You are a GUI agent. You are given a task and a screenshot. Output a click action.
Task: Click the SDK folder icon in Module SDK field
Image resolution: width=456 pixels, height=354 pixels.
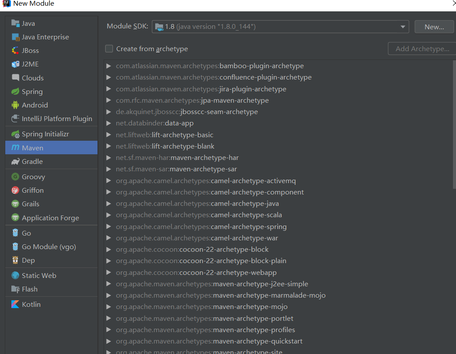[x=159, y=27]
